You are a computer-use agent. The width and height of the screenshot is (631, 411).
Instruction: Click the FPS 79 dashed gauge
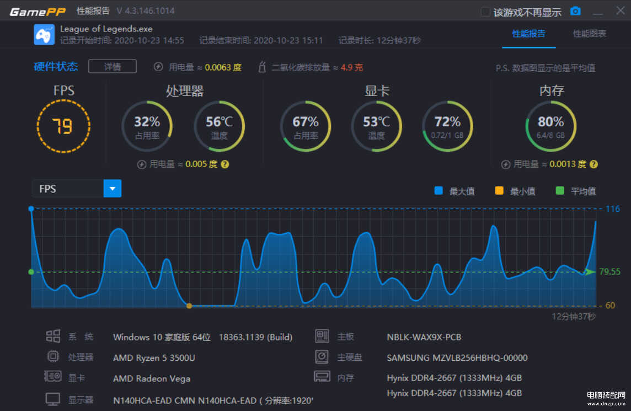[63, 126]
